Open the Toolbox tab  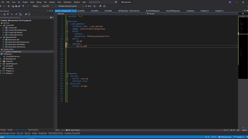click(x=10, y=130)
